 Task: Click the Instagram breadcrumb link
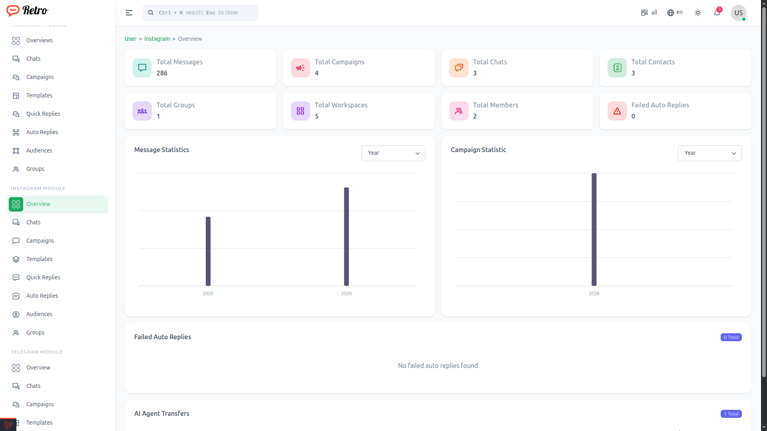[157, 39]
